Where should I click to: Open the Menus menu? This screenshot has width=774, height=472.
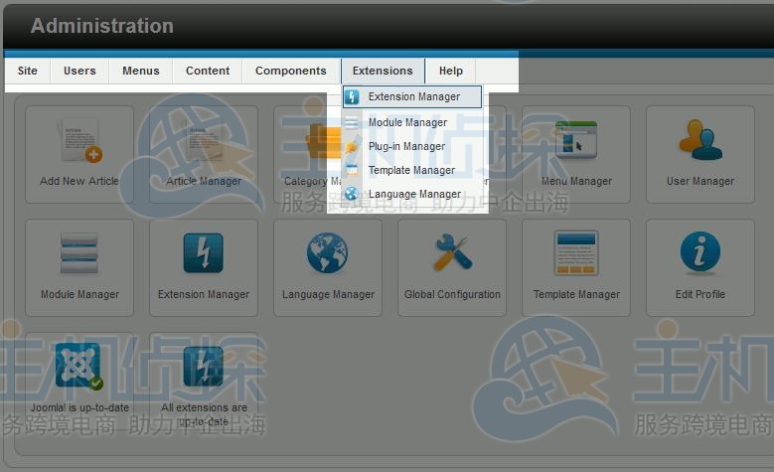[x=141, y=72]
